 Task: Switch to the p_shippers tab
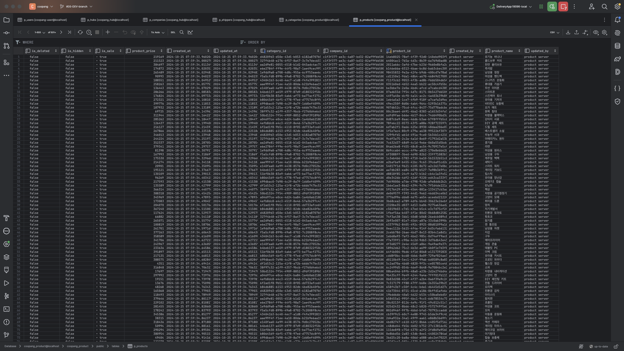coord(239,20)
